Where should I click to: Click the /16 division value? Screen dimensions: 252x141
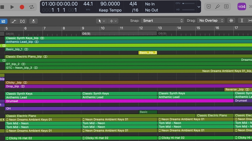135,10
